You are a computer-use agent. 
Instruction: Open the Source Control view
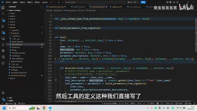click(3, 20)
